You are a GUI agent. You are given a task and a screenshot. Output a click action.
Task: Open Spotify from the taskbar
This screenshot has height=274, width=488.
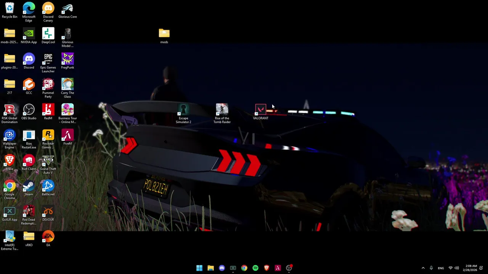pyautogui.click(x=255, y=268)
